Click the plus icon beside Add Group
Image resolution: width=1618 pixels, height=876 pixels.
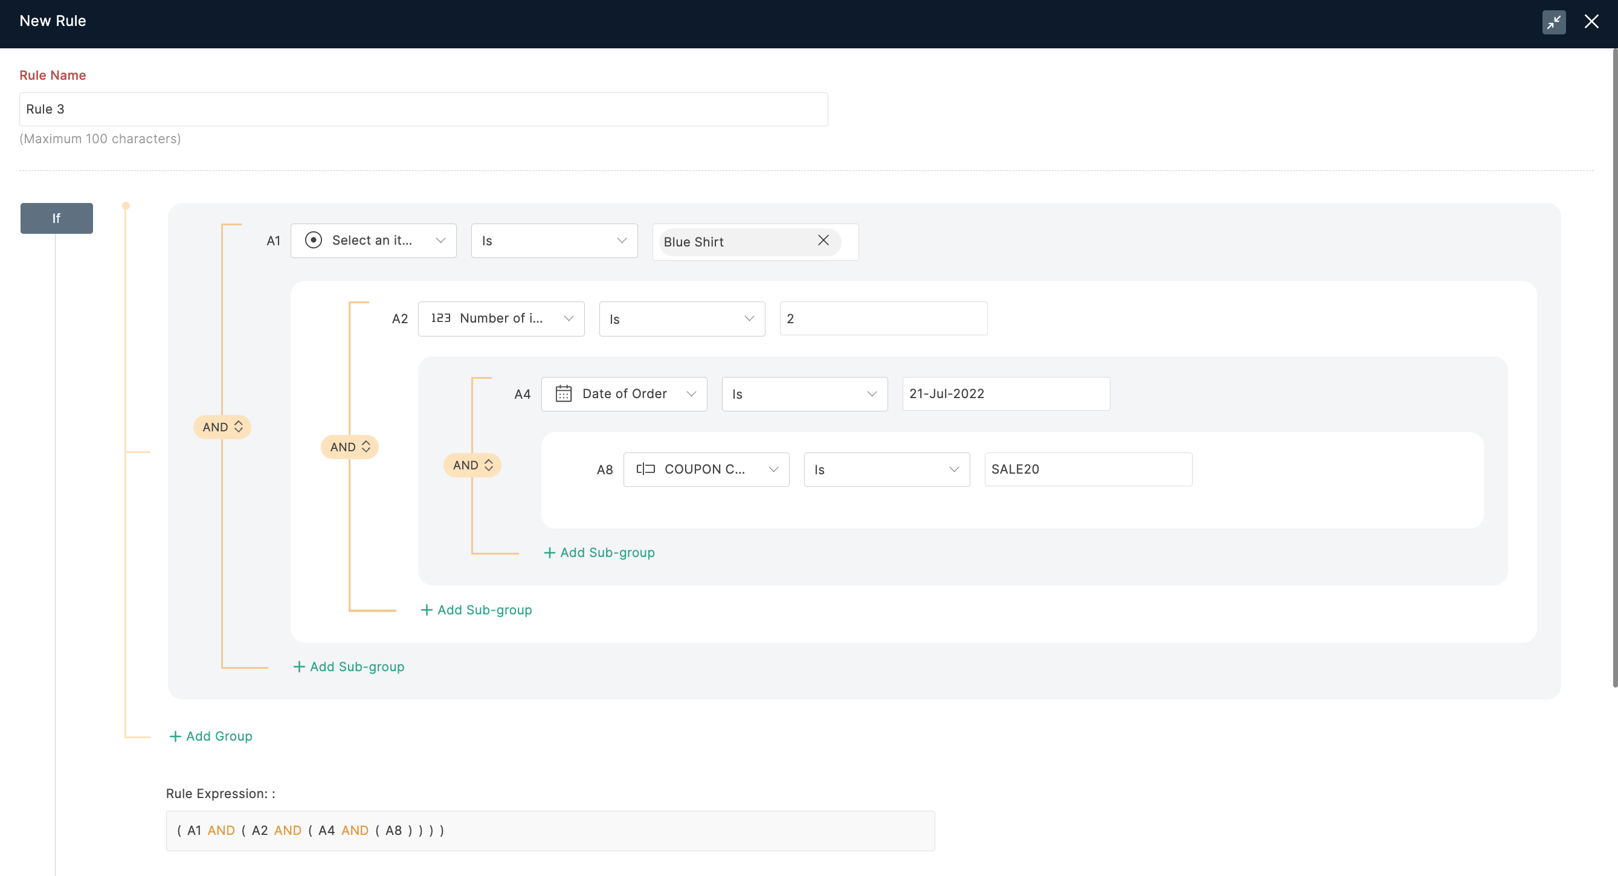(175, 736)
